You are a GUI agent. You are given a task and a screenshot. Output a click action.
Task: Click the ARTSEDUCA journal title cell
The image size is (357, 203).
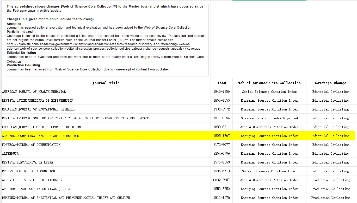[x=106, y=153]
